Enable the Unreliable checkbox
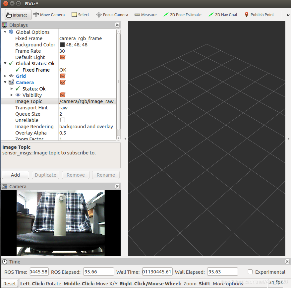Viewport: 291px width, 288px height. tap(63, 120)
